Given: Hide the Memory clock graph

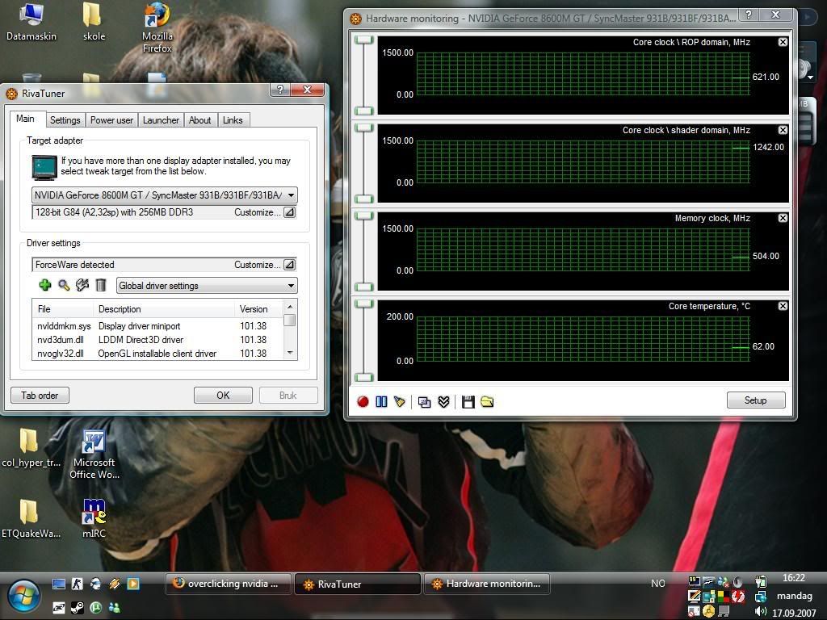Looking at the screenshot, I should coord(783,218).
